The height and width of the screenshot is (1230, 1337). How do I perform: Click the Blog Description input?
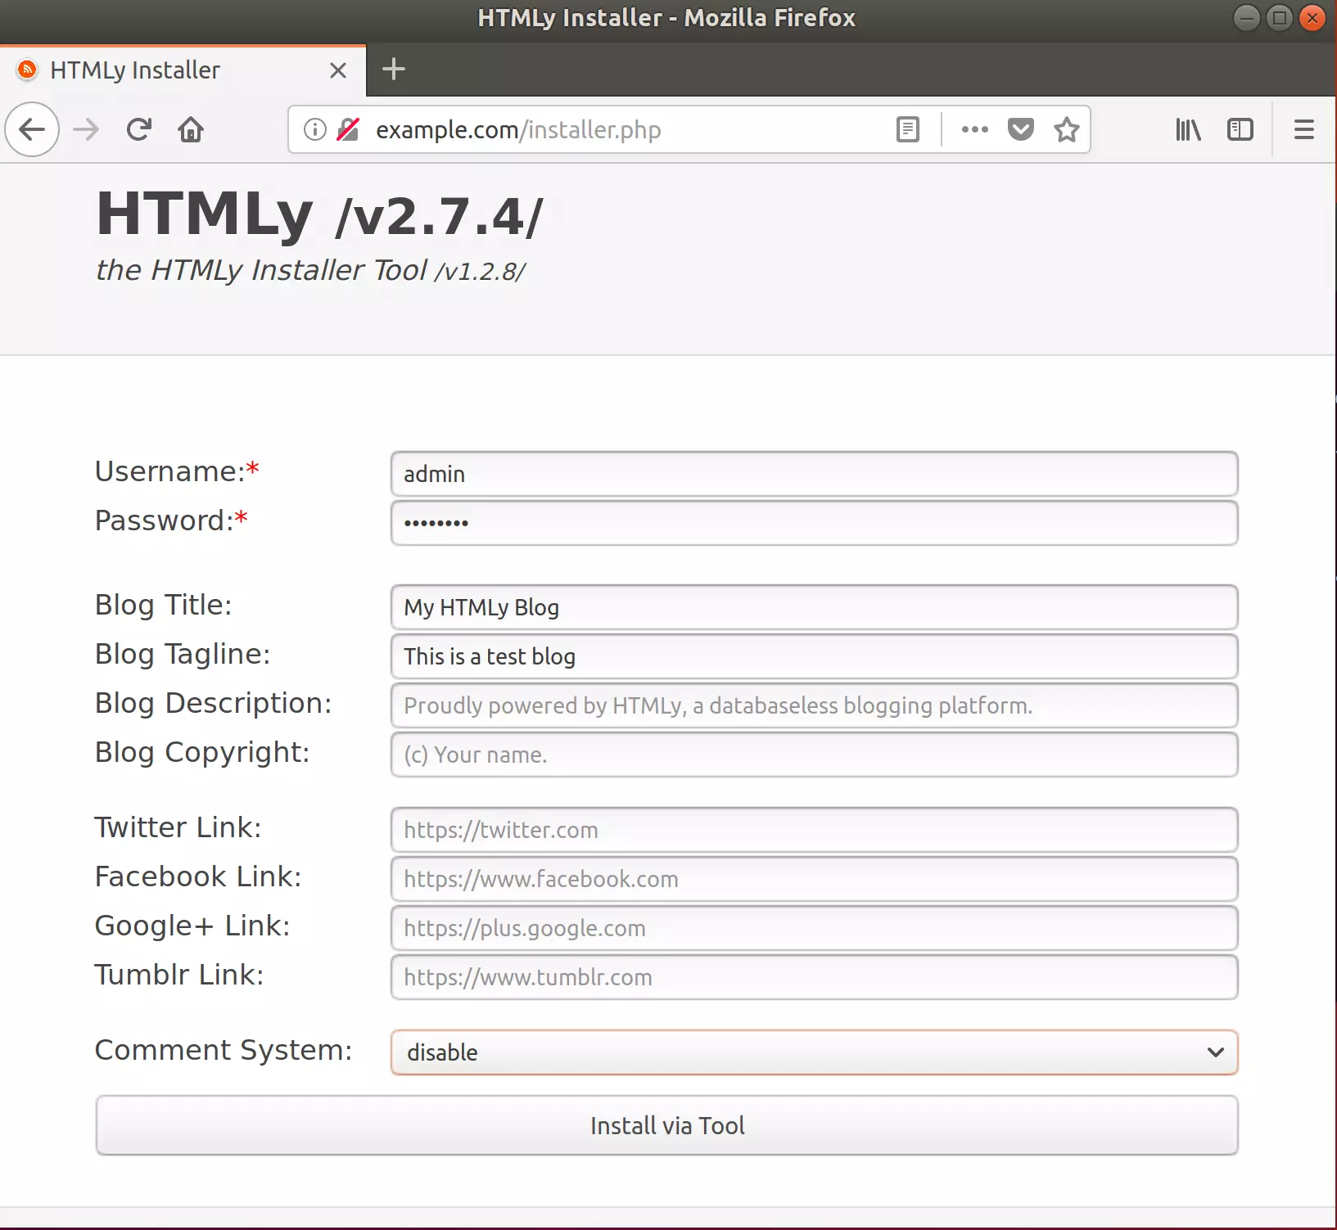(814, 705)
